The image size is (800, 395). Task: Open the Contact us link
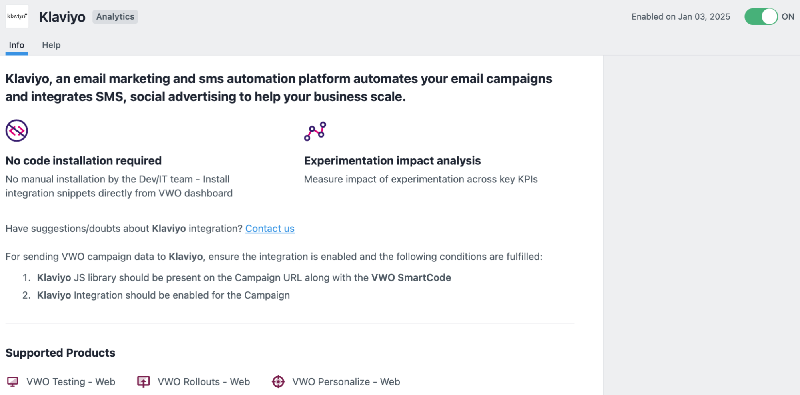[270, 229]
